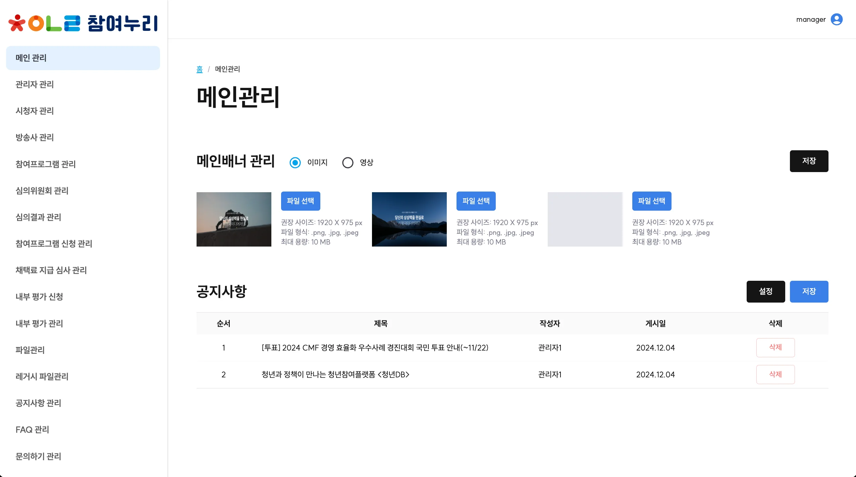Delete the 청년DB notice with 삭제
Screen dimensions: 856x477
pyautogui.click(x=775, y=374)
